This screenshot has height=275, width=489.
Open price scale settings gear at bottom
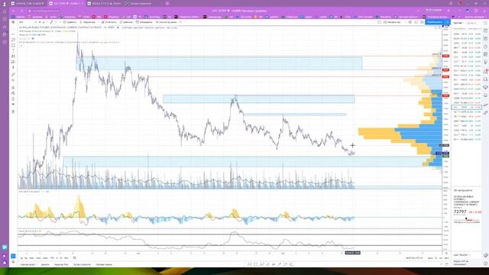tap(447, 253)
